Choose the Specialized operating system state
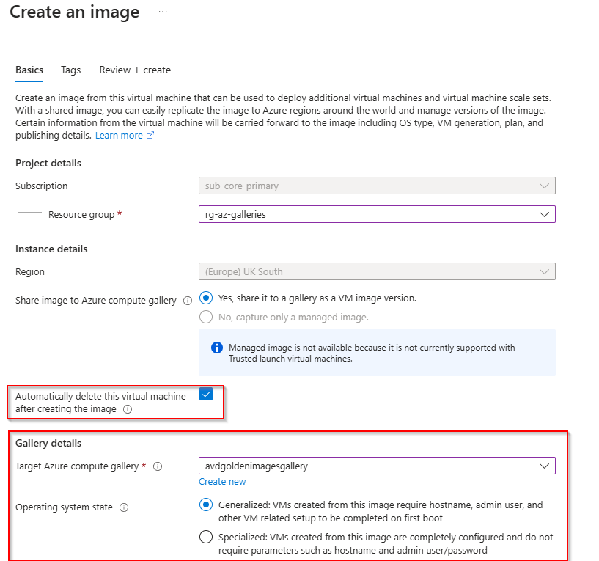This screenshot has width=599, height=561. coord(206,537)
